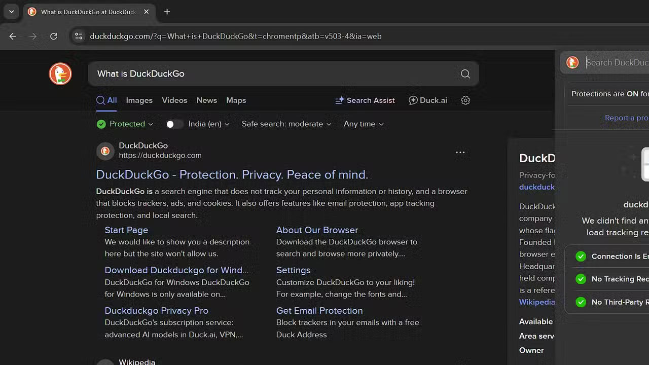Click the DuckDuckGo duck logo
This screenshot has width=649, height=365.
[x=60, y=74]
